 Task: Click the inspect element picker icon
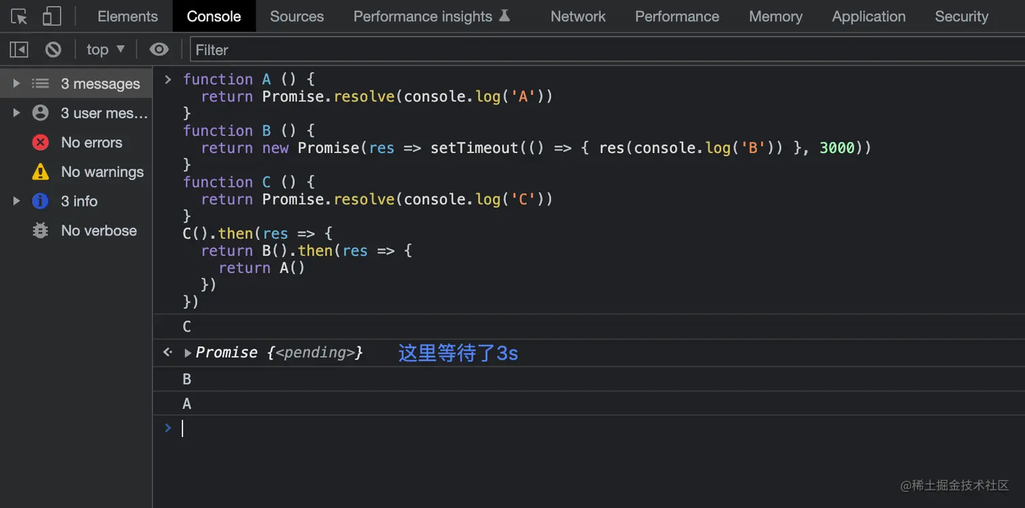pos(19,16)
